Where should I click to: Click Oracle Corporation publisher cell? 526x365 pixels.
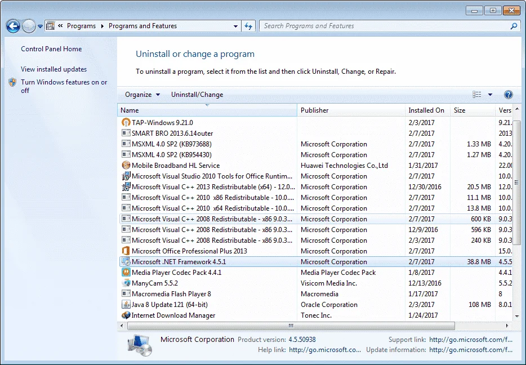coord(329,305)
